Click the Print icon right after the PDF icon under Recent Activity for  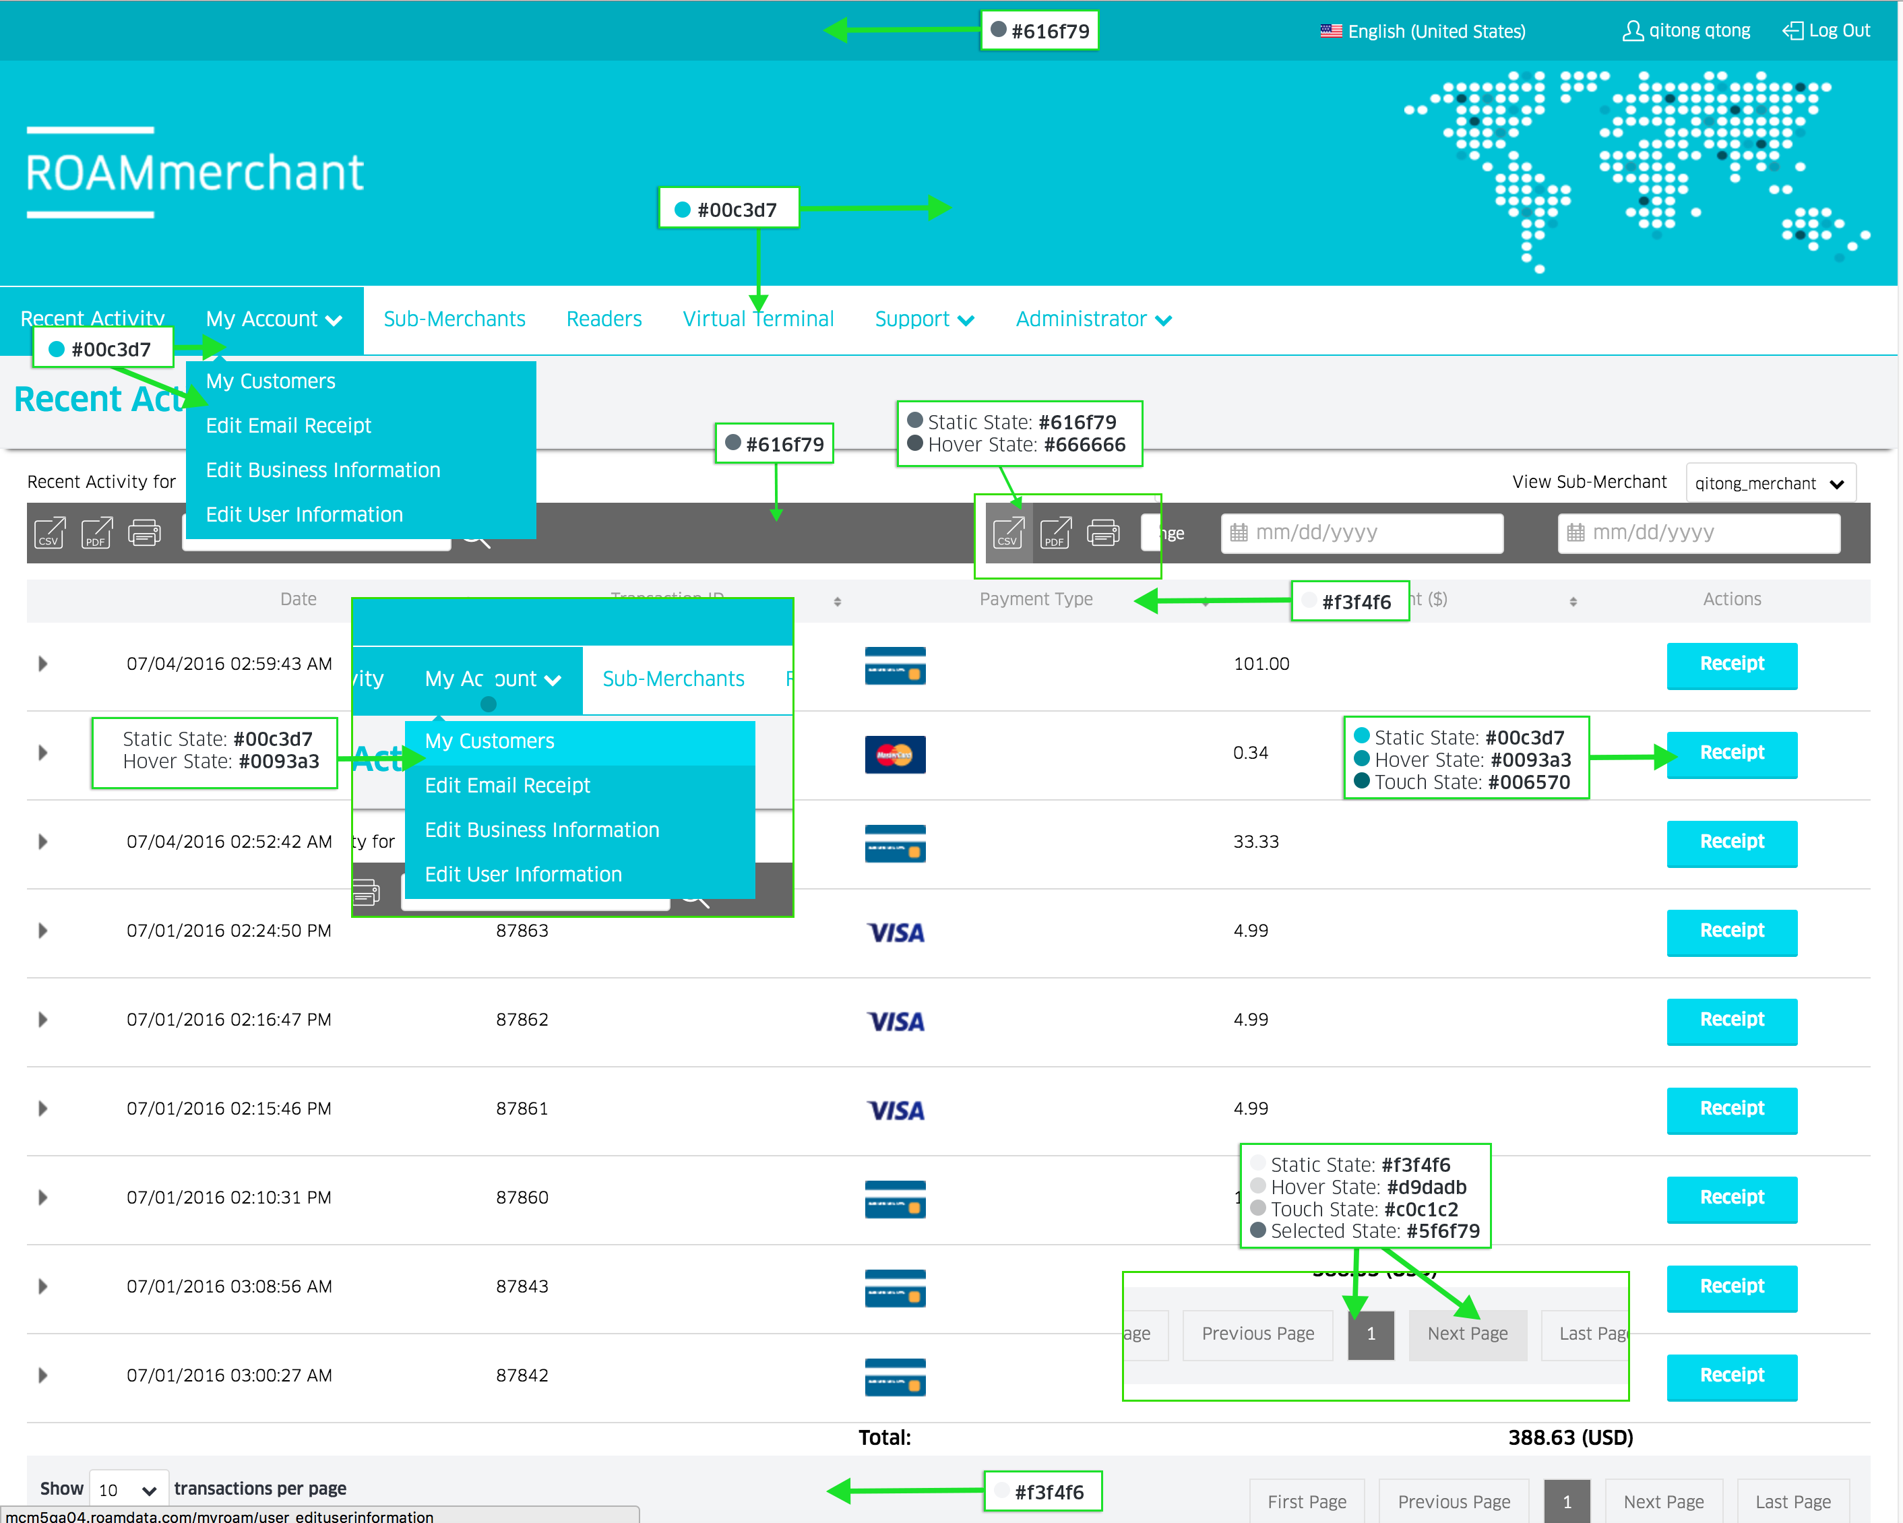coord(145,532)
